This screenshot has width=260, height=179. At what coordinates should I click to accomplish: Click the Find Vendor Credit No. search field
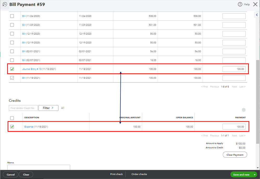point(23,108)
